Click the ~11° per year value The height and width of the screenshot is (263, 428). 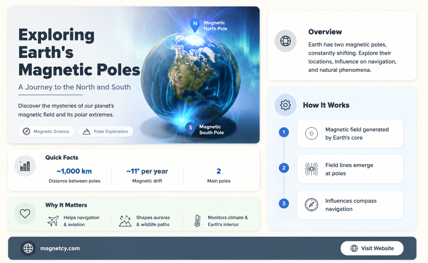point(147,171)
